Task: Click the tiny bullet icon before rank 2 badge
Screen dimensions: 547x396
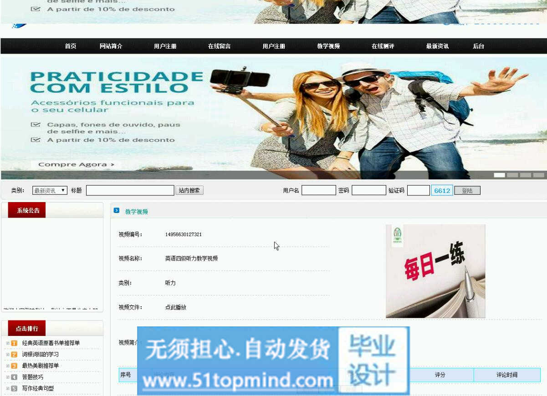Action: click(x=8, y=355)
